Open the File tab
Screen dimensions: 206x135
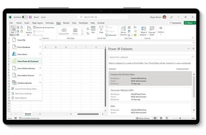coord(11,23)
